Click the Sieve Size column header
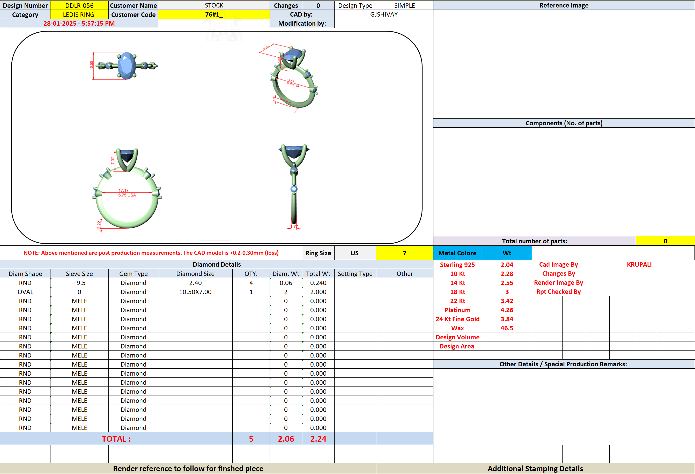 [79, 274]
